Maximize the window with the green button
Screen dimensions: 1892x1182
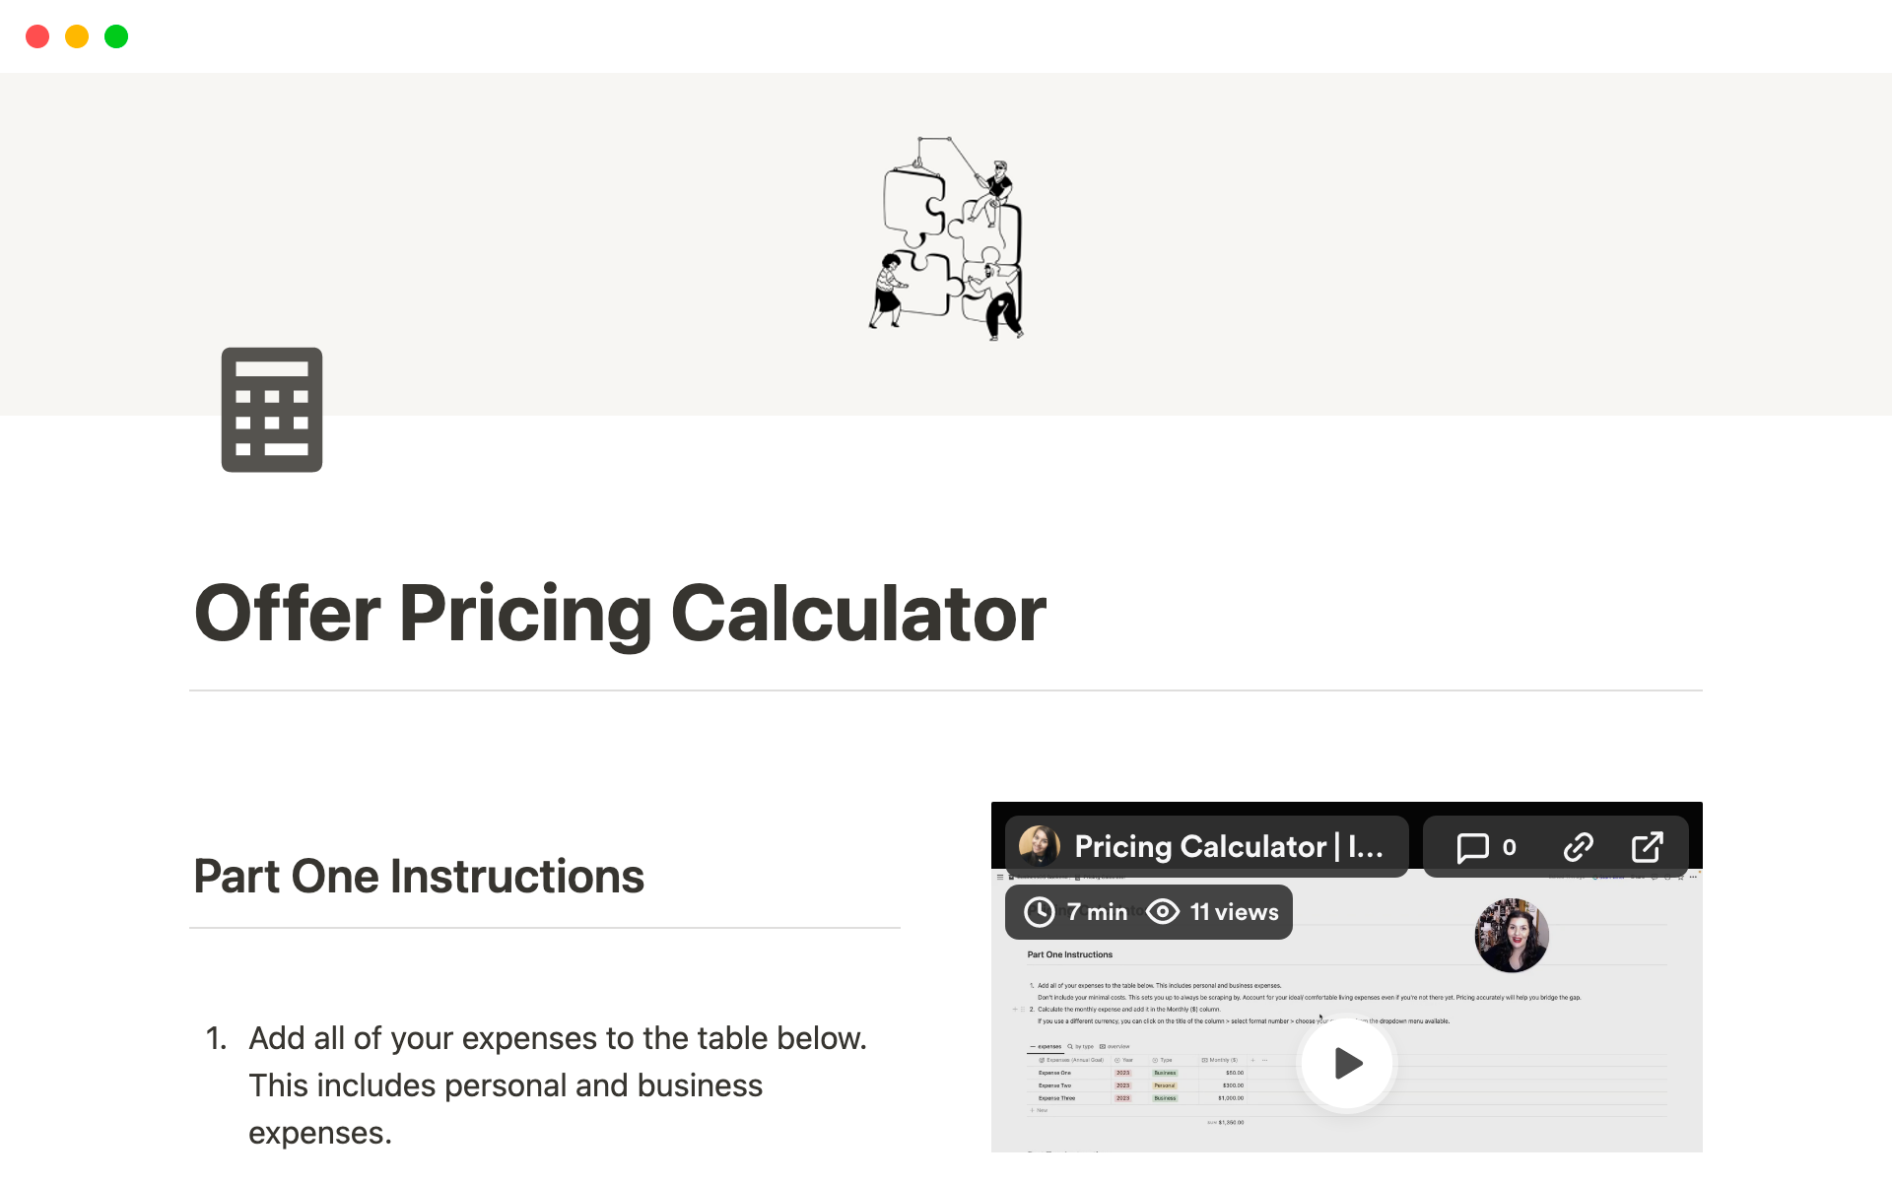tap(116, 36)
